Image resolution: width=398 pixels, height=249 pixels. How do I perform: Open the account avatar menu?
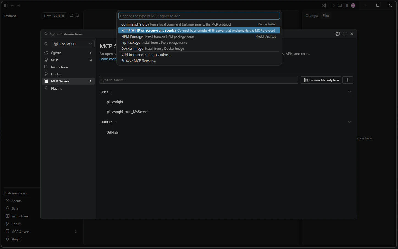point(353,5)
